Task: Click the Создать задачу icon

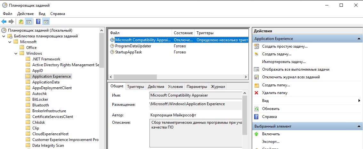Action: (x=256, y=54)
